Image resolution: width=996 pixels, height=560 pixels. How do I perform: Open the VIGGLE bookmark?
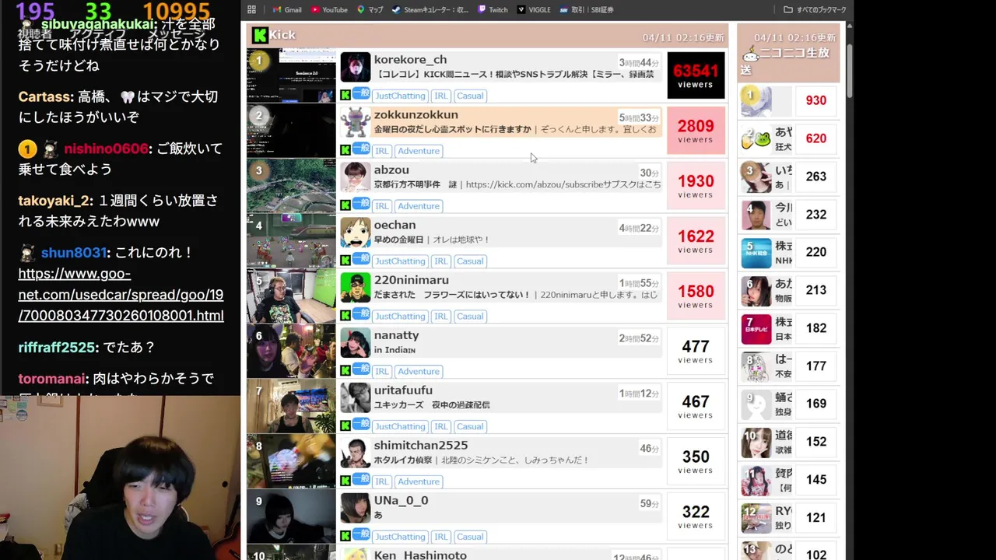pos(533,9)
